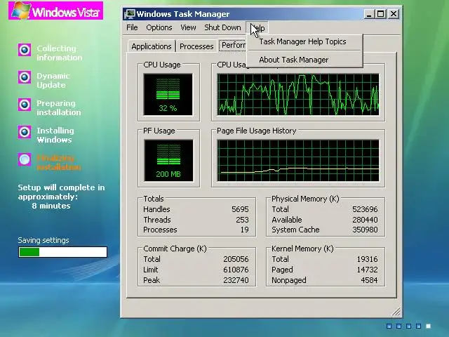Click the Dynamic Update step label
Image resolution: width=449 pixels, height=337 pixels.
(x=53, y=81)
